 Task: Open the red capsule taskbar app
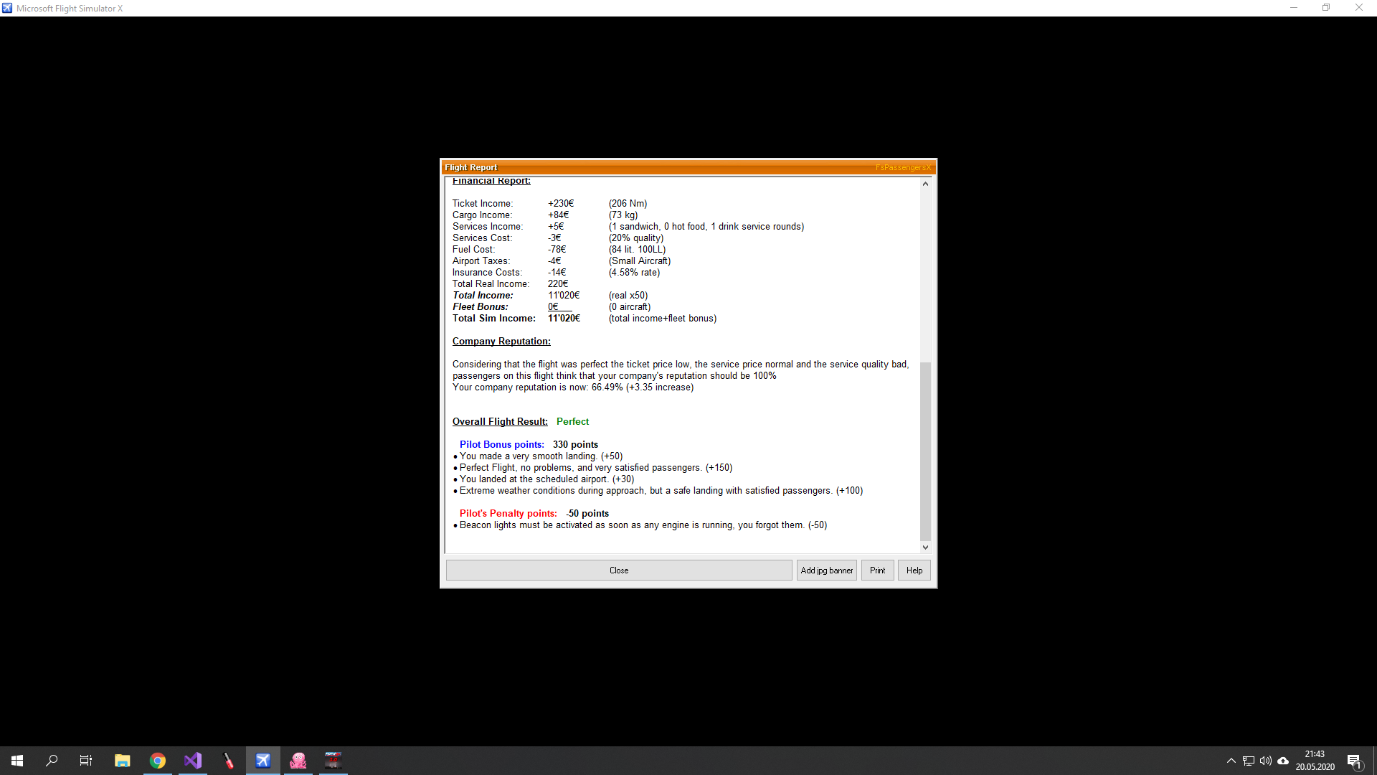(228, 761)
